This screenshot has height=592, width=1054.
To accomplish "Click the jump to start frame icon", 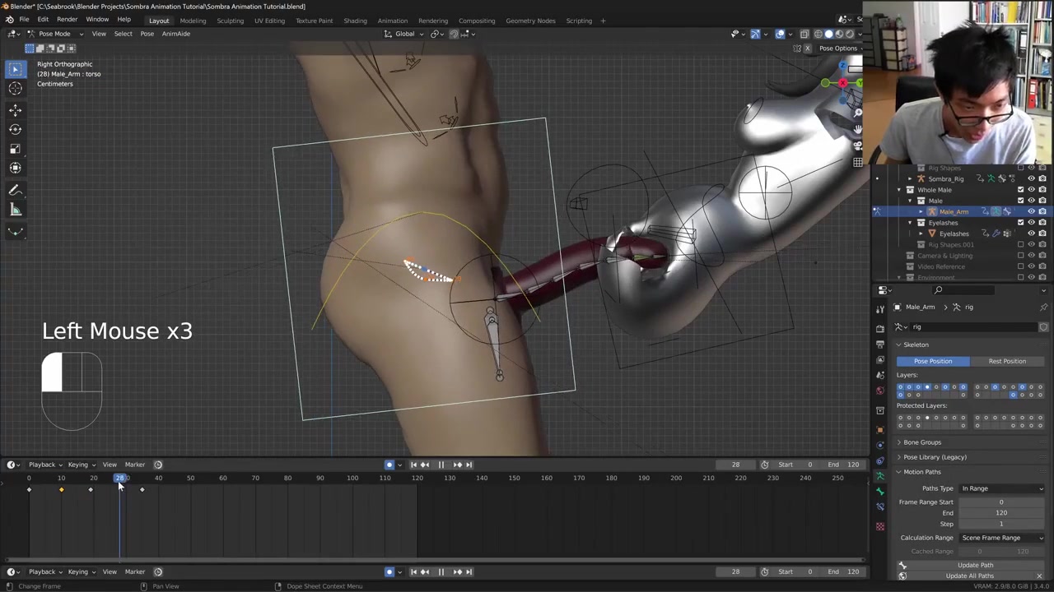I will pyautogui.click(x=413, y=465).
